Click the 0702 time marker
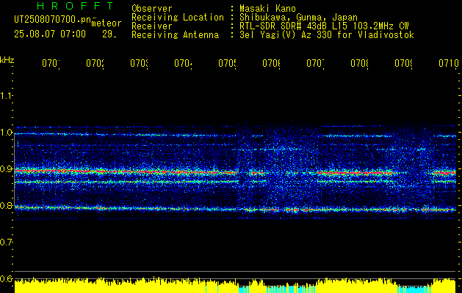The width and height of the screenshot is (462, 293). click(x=95, y=64)
